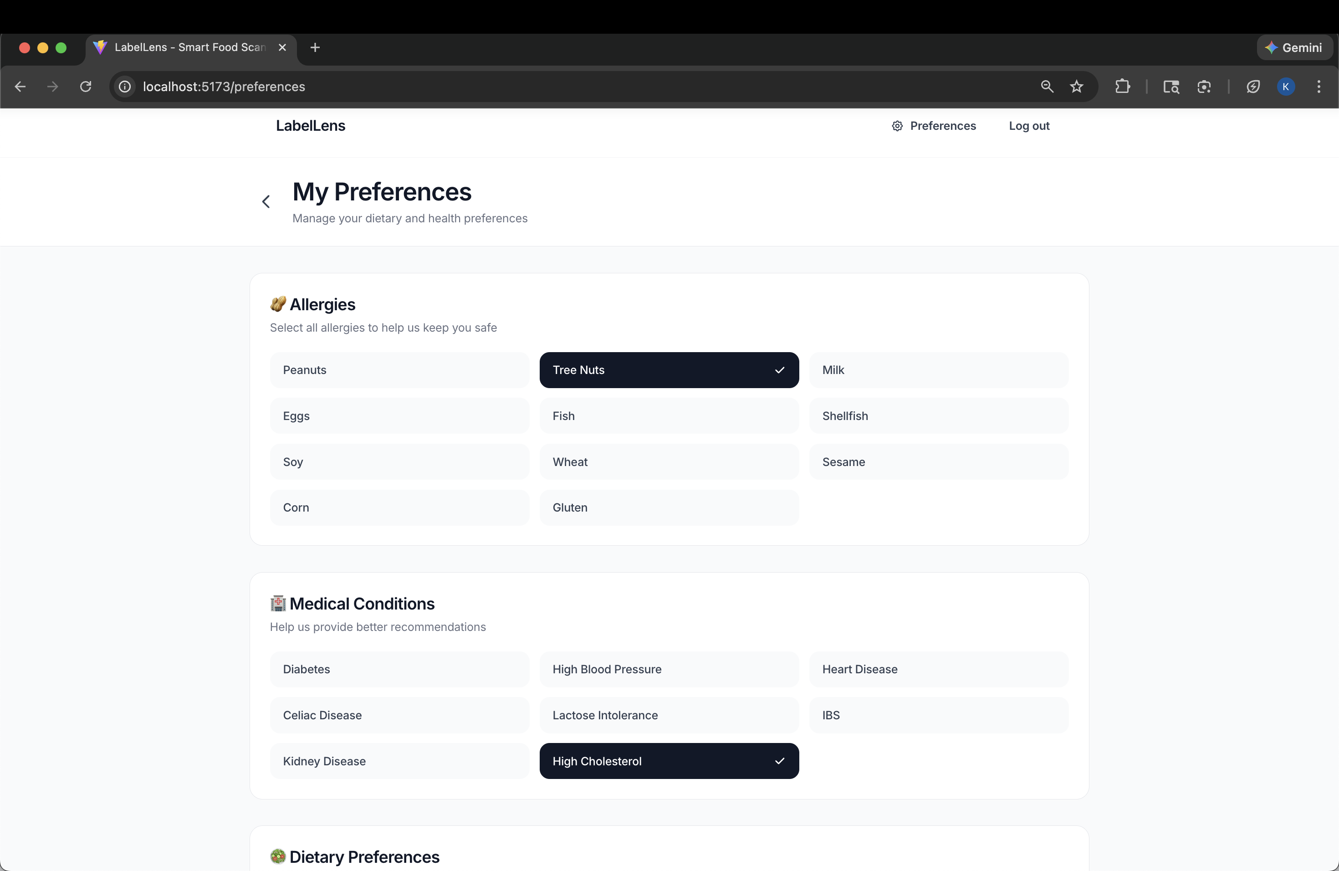Click Log out in the header
Image resolution: width=1339 pixels, height=871 pixels.
1029,126
